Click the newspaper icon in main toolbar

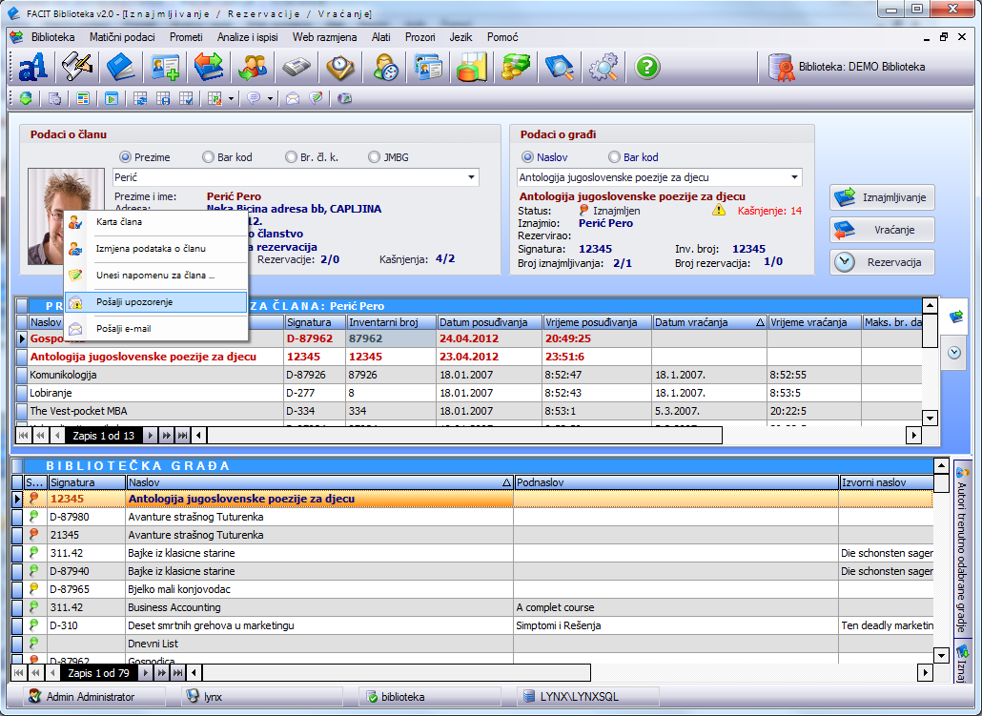tap(297, 67)
